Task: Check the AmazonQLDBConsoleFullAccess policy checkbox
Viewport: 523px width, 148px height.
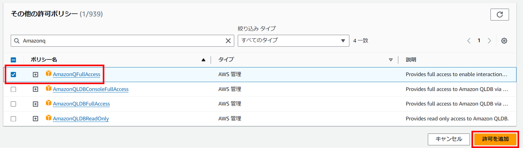Action: 13,89
